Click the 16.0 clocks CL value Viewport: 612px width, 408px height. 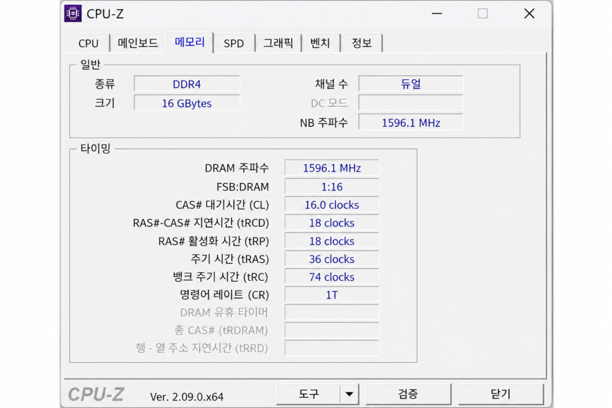click(x=332, y=205)
